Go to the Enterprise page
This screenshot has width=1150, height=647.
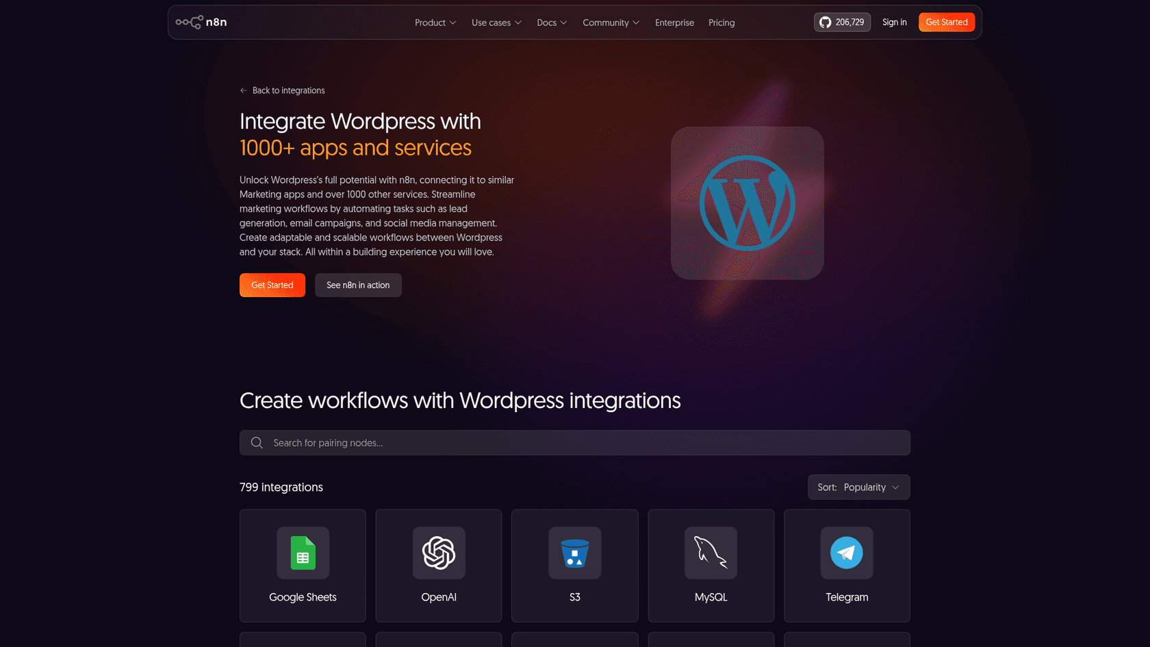coord(674,23)
